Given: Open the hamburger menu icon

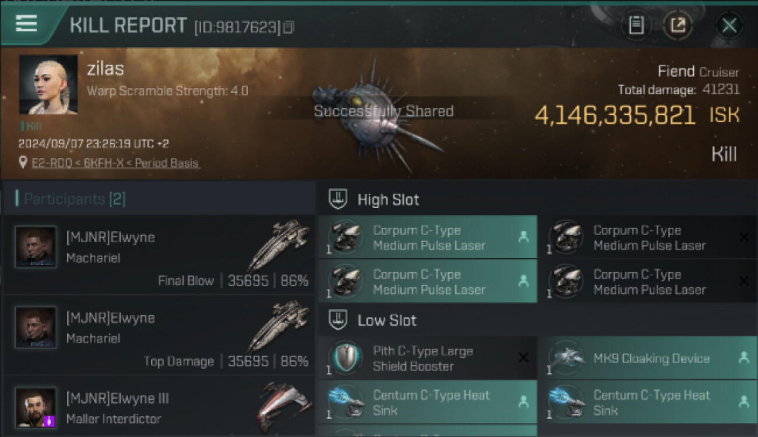Looking at the screenshot, I should (x=26, y=24).
